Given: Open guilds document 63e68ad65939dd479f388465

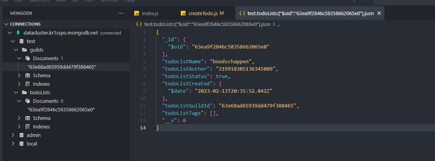Looking at the screenshot, I should pyautogui.click(x=62, y=67).
